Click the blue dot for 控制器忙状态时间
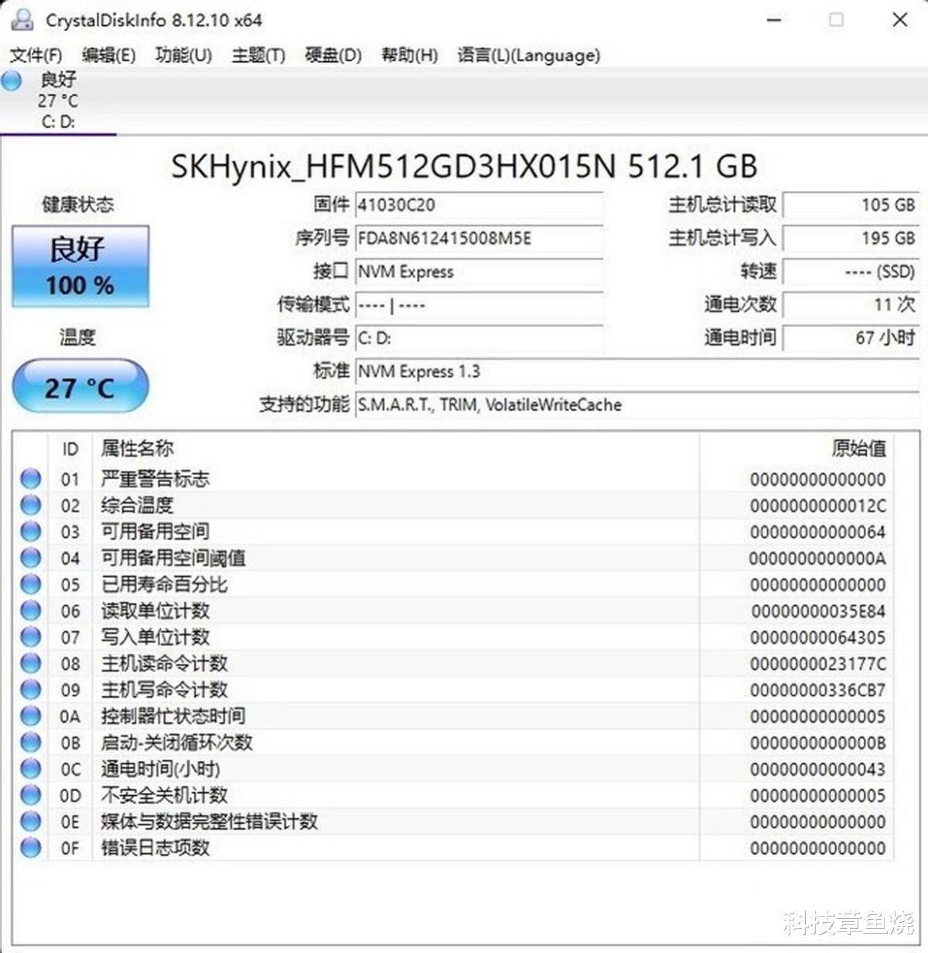Screen dimensions: 928x953 (29, 716)
